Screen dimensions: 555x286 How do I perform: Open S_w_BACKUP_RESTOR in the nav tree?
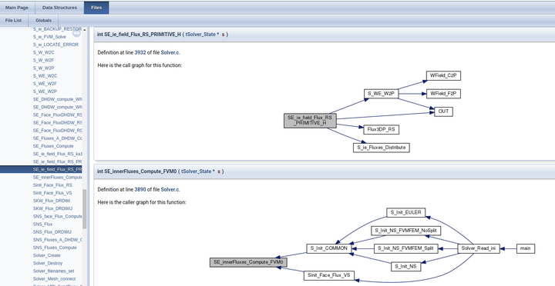click(57, 28)
